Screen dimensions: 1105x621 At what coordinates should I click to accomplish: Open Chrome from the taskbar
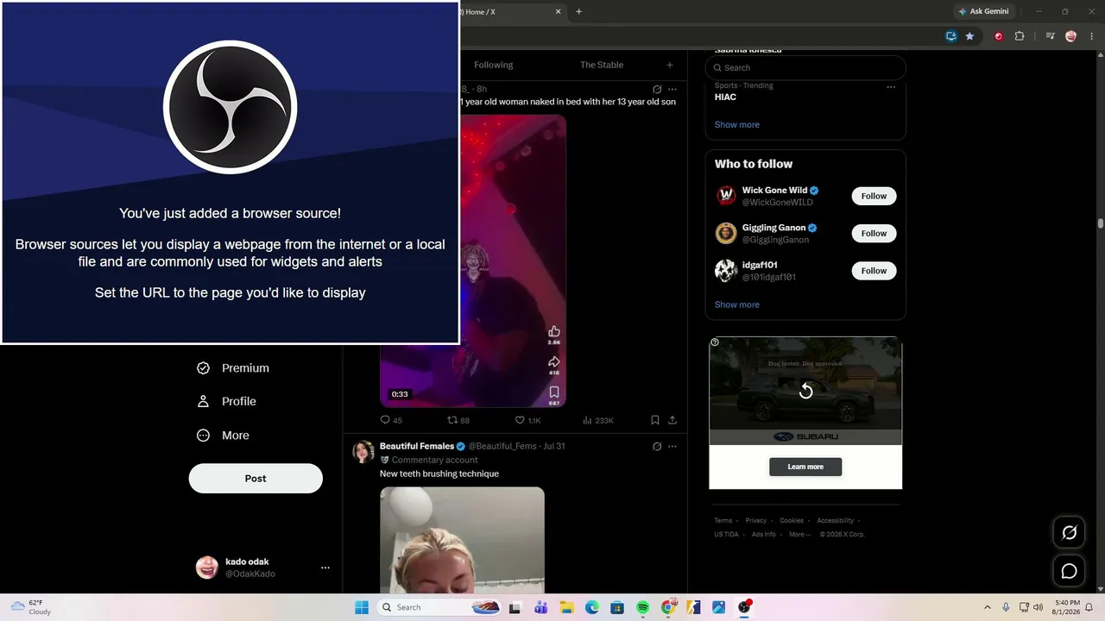click(668, 607)
